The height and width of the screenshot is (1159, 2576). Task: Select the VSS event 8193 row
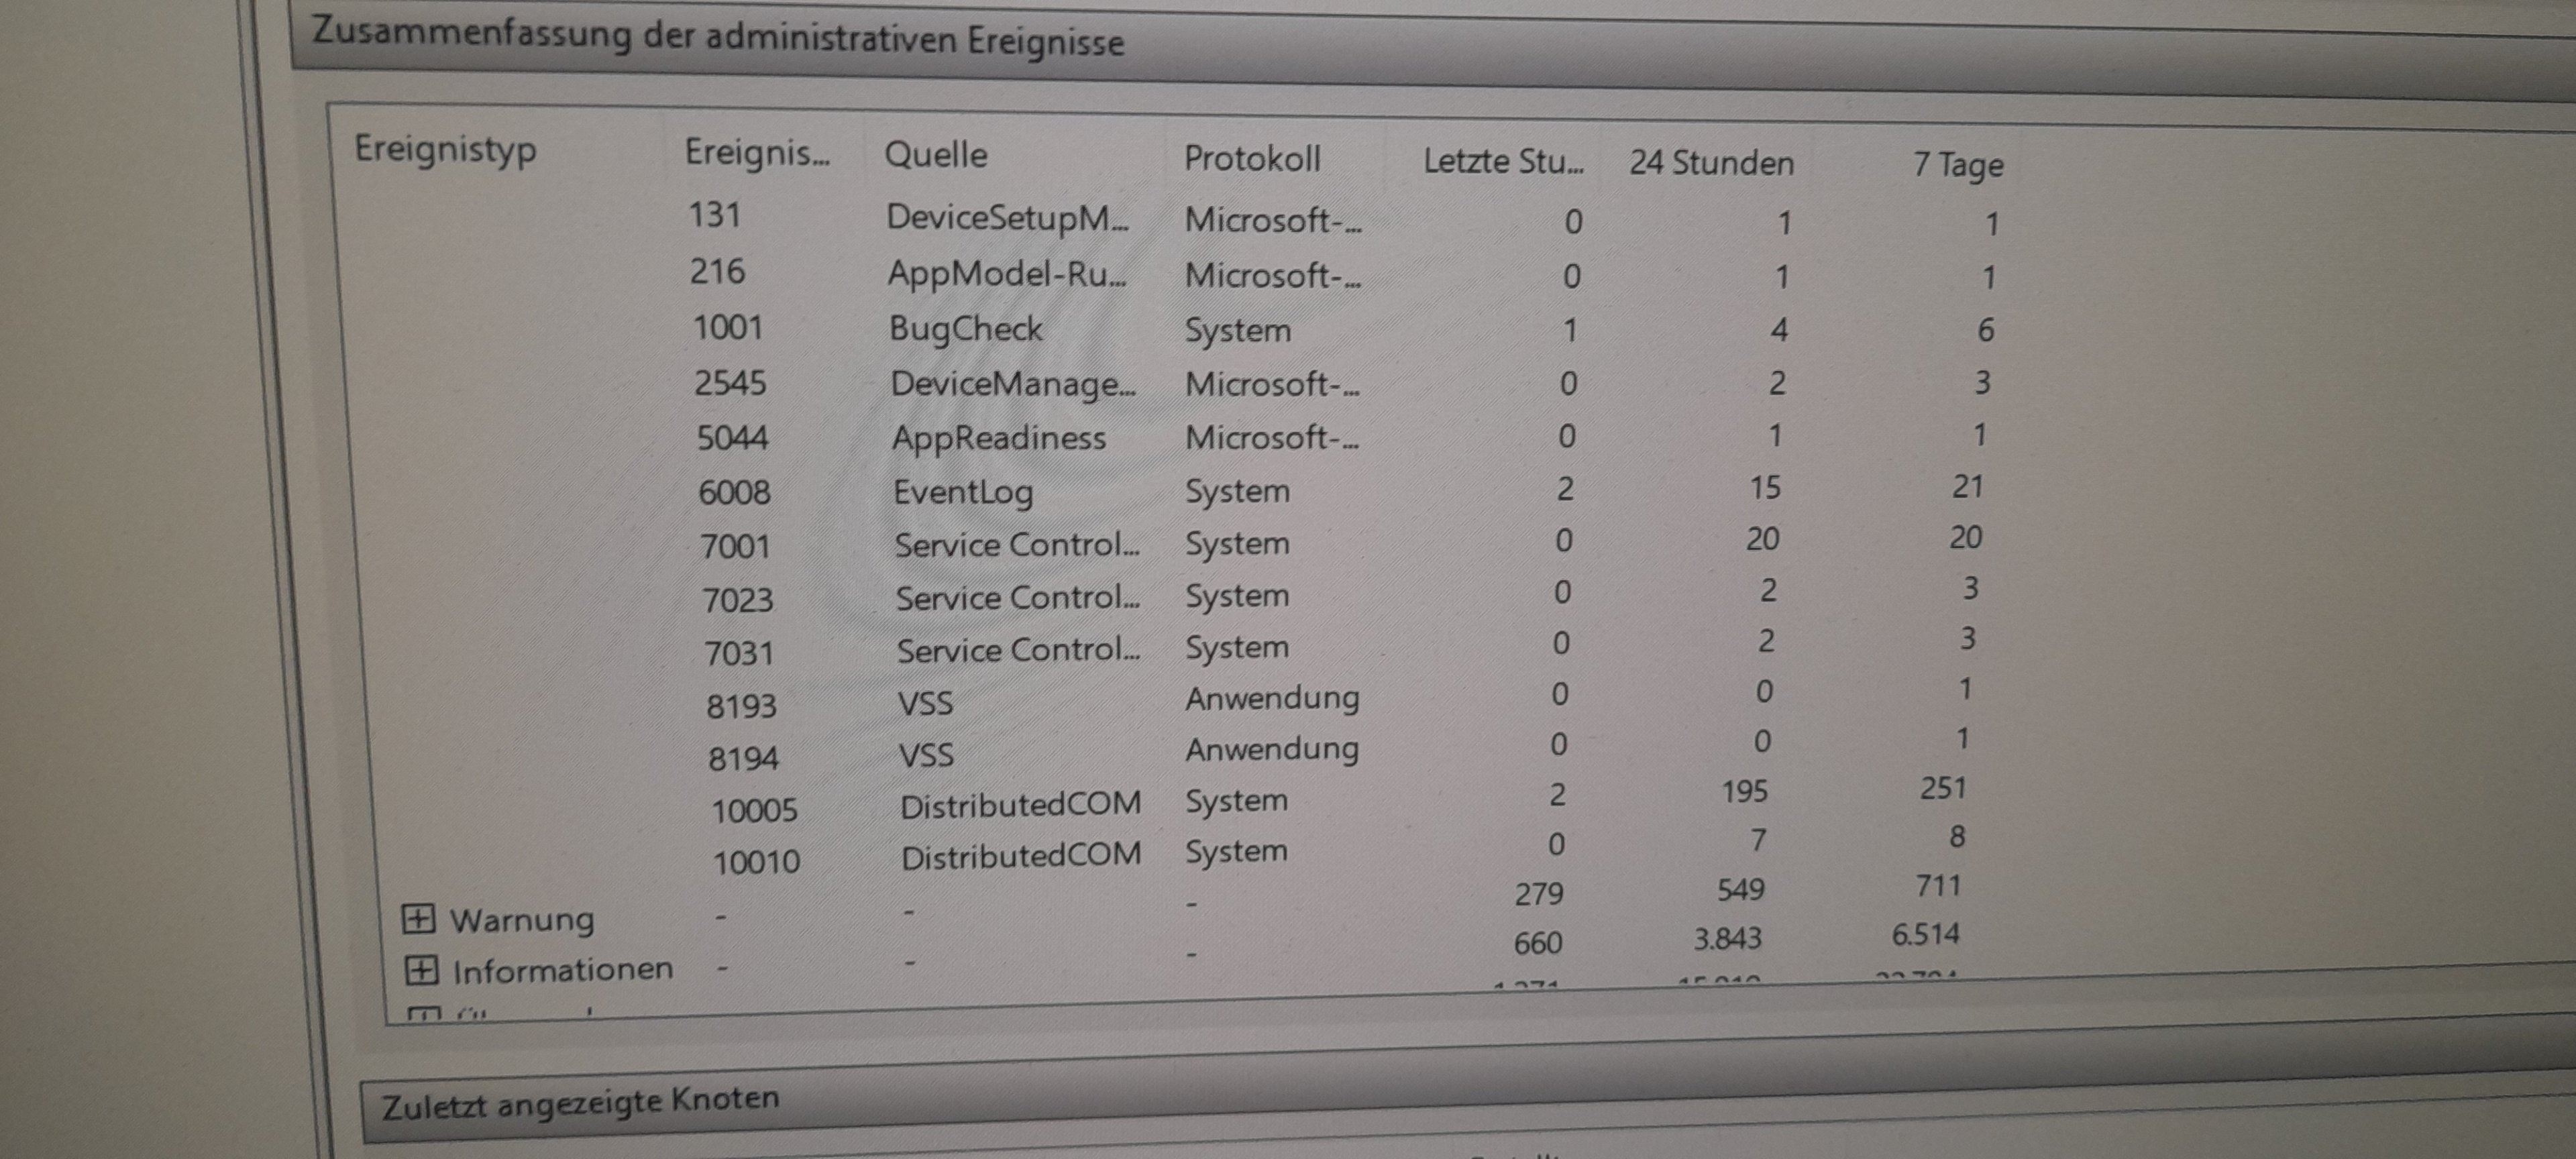coord(925,704)
